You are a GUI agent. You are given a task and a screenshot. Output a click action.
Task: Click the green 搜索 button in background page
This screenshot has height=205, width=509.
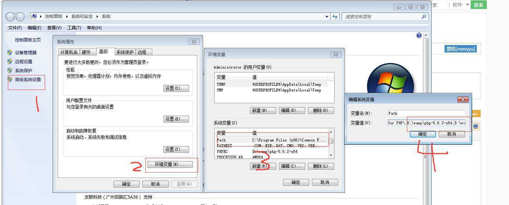pos(479,5)
